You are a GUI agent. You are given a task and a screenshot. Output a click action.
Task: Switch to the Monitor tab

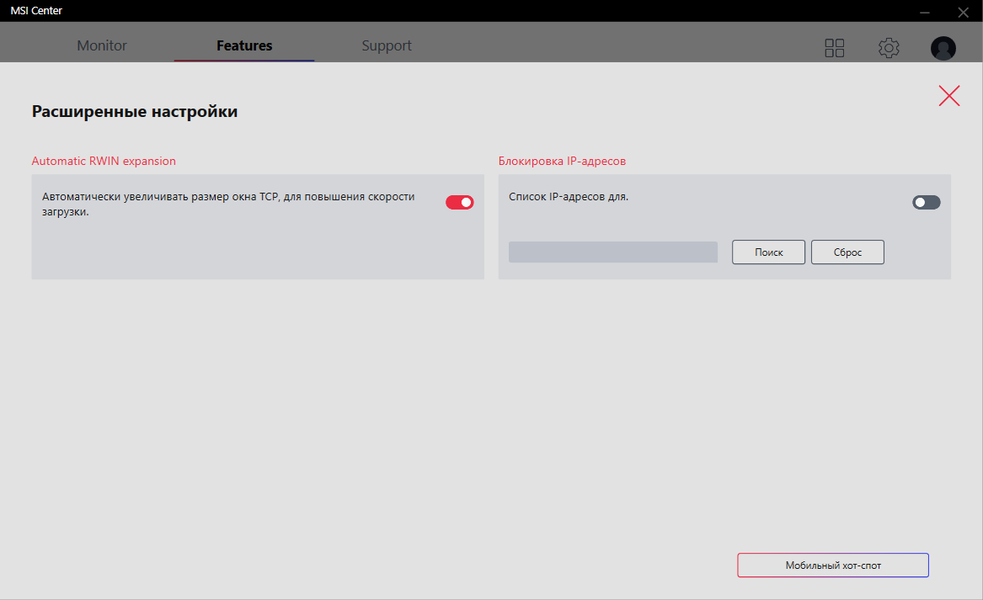click(102, 45)
